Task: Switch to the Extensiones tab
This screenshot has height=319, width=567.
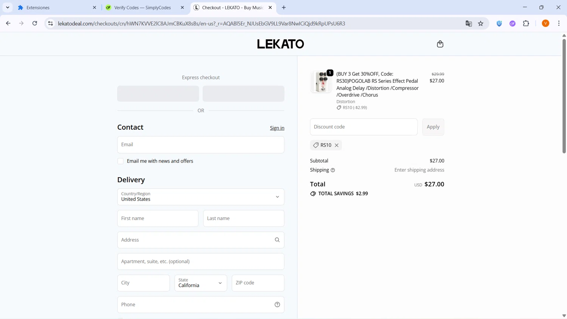Action: (57, 8)
